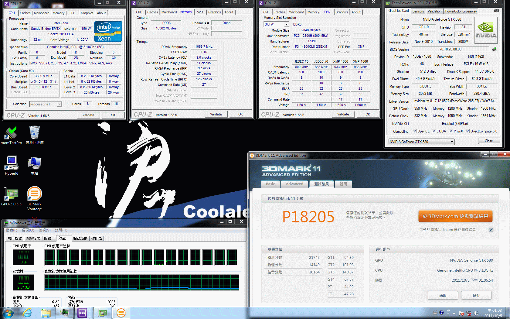This screenshot has width=510, height=319.
Task: Open the 檔案(F) menu in Task Manager
Action: coord(12,230)
